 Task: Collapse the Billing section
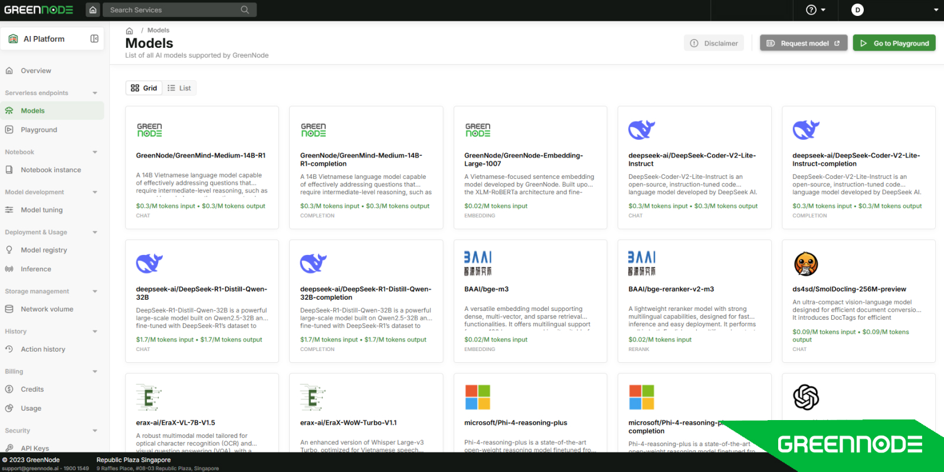pos(95,372)
